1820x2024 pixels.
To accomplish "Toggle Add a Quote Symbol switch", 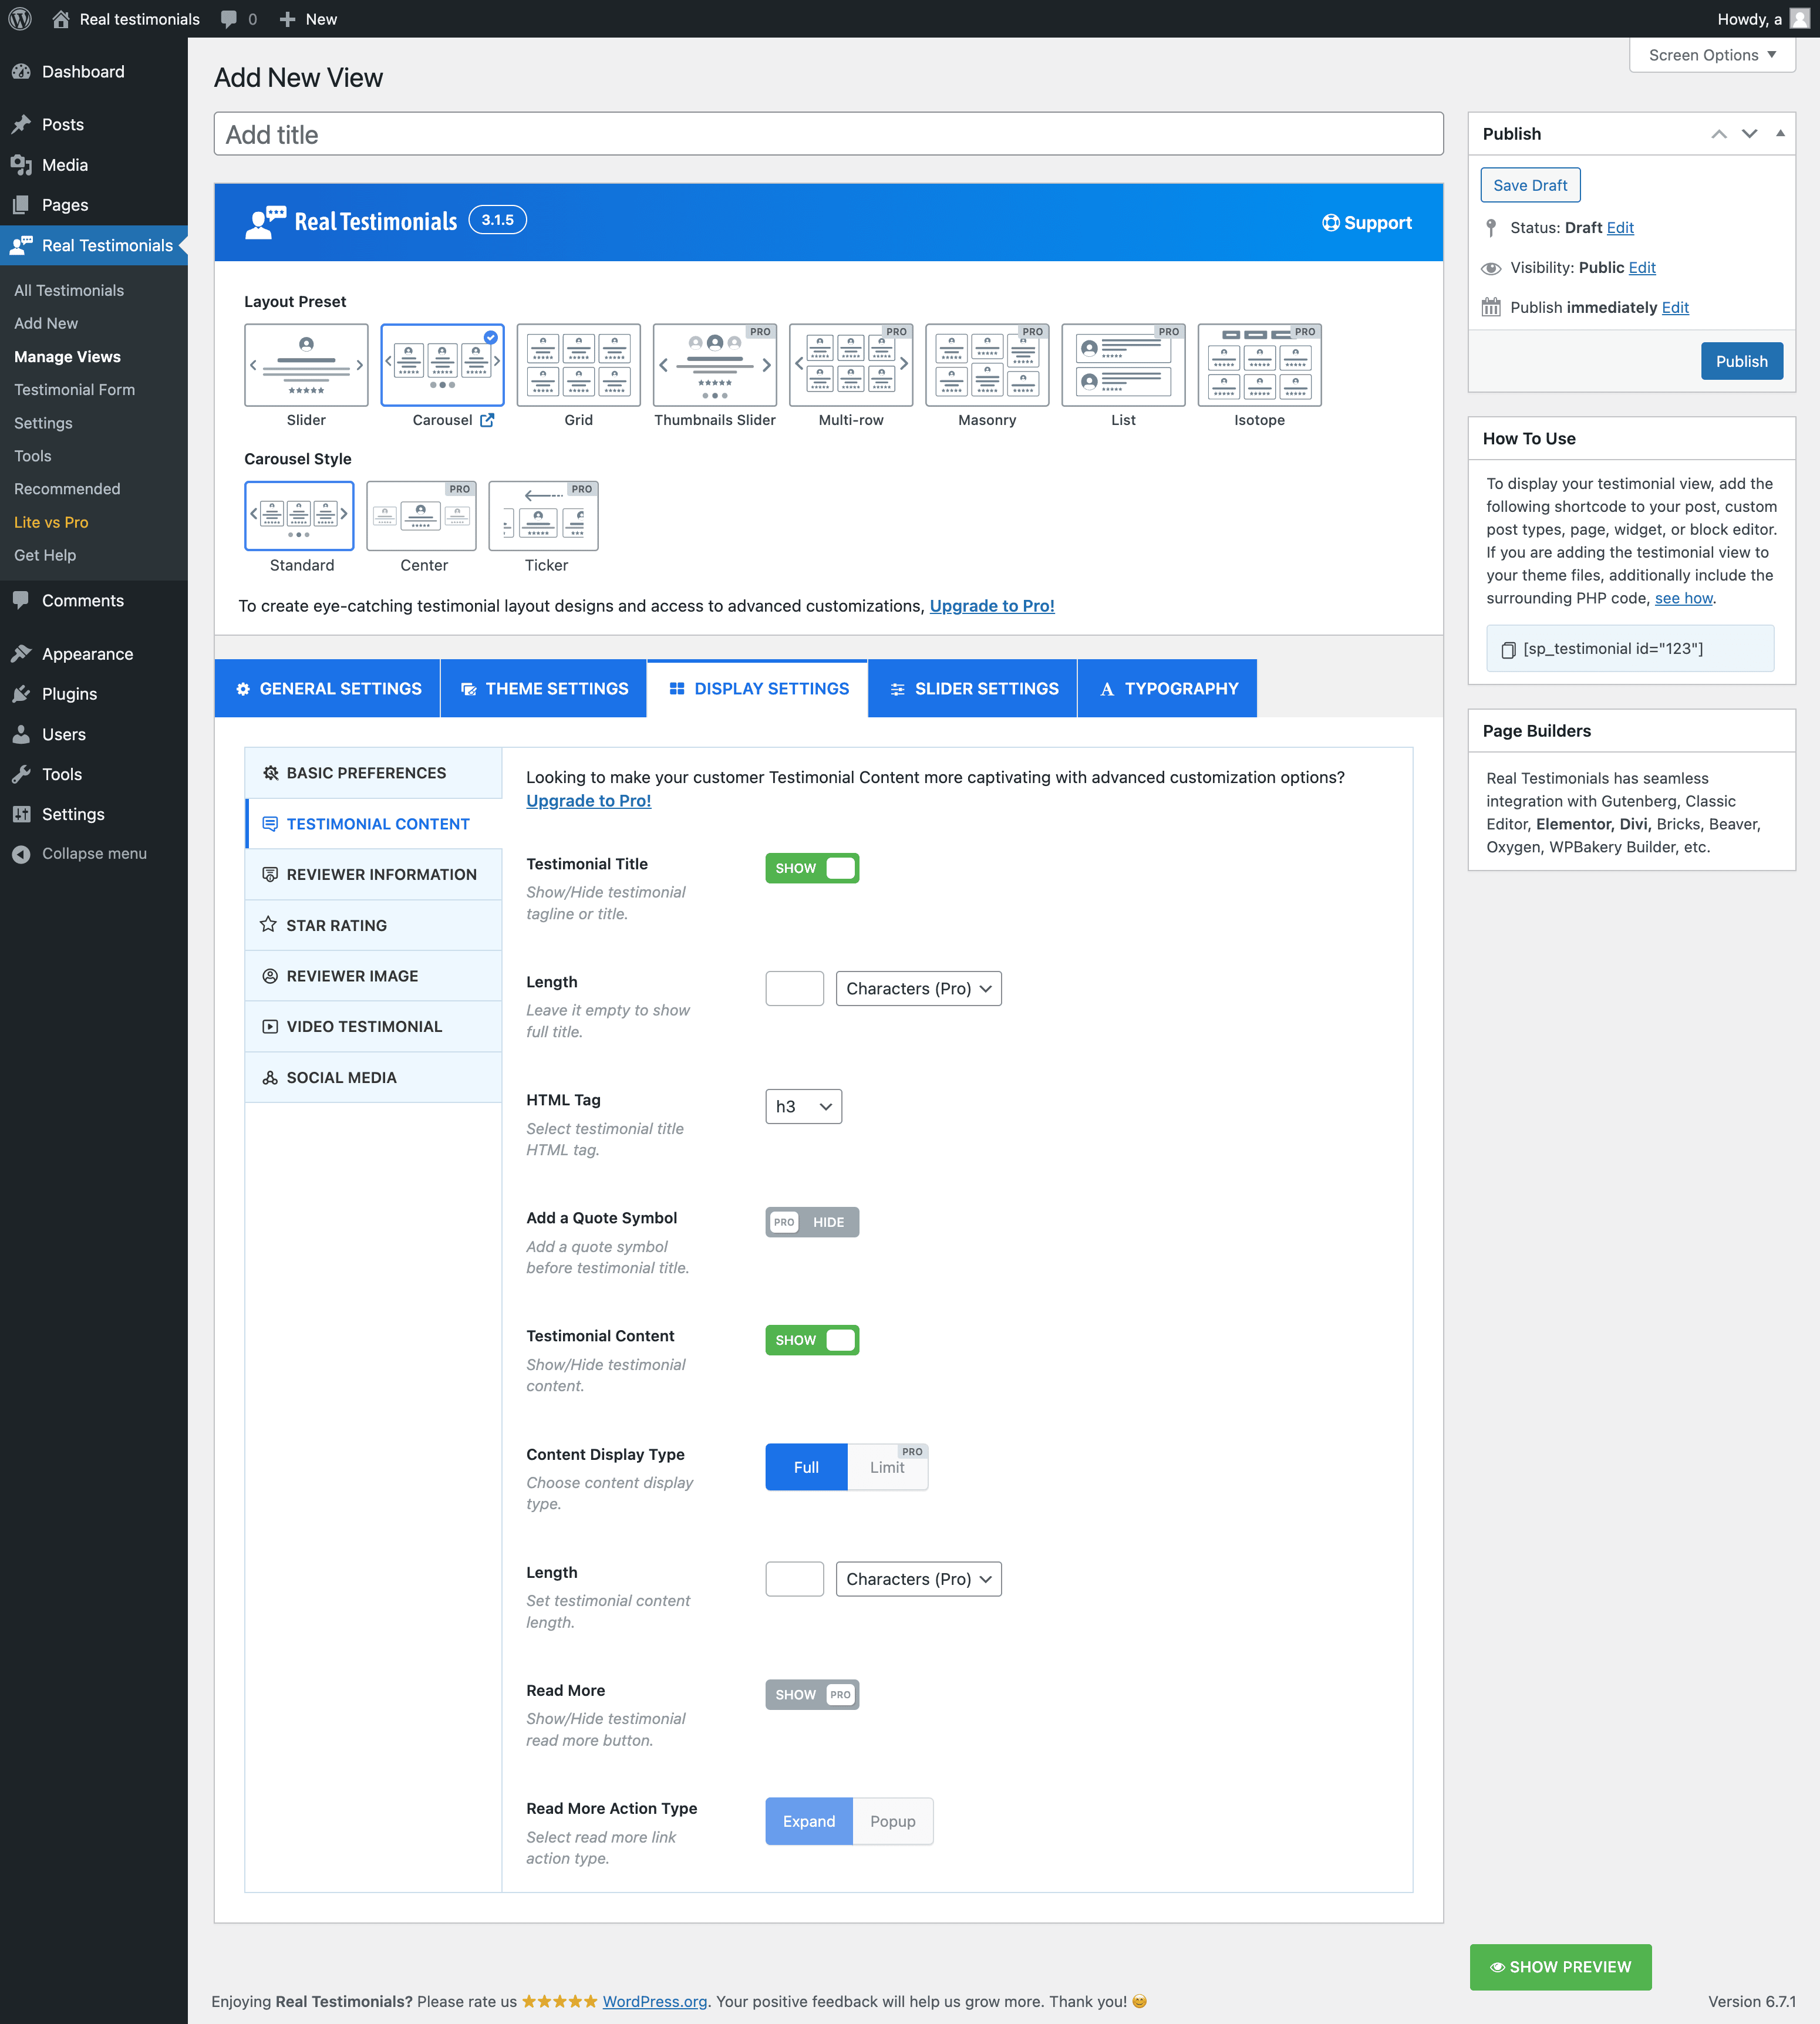I will coord(811,1222).
